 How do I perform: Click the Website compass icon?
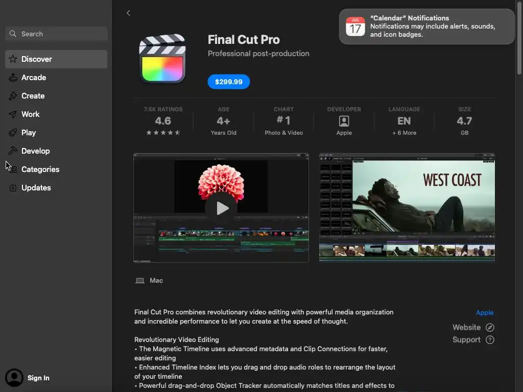click(x=490, y=327)
